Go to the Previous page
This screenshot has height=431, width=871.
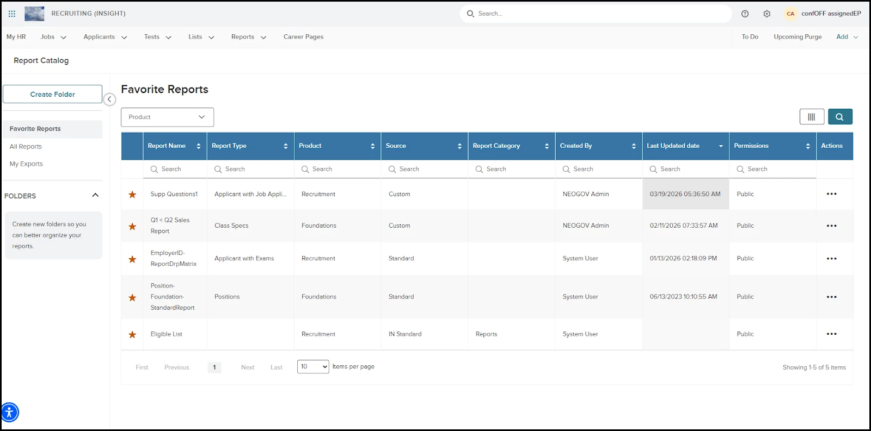point(177,367)
